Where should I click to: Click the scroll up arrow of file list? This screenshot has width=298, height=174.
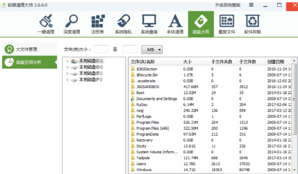(x=294, y=60)
